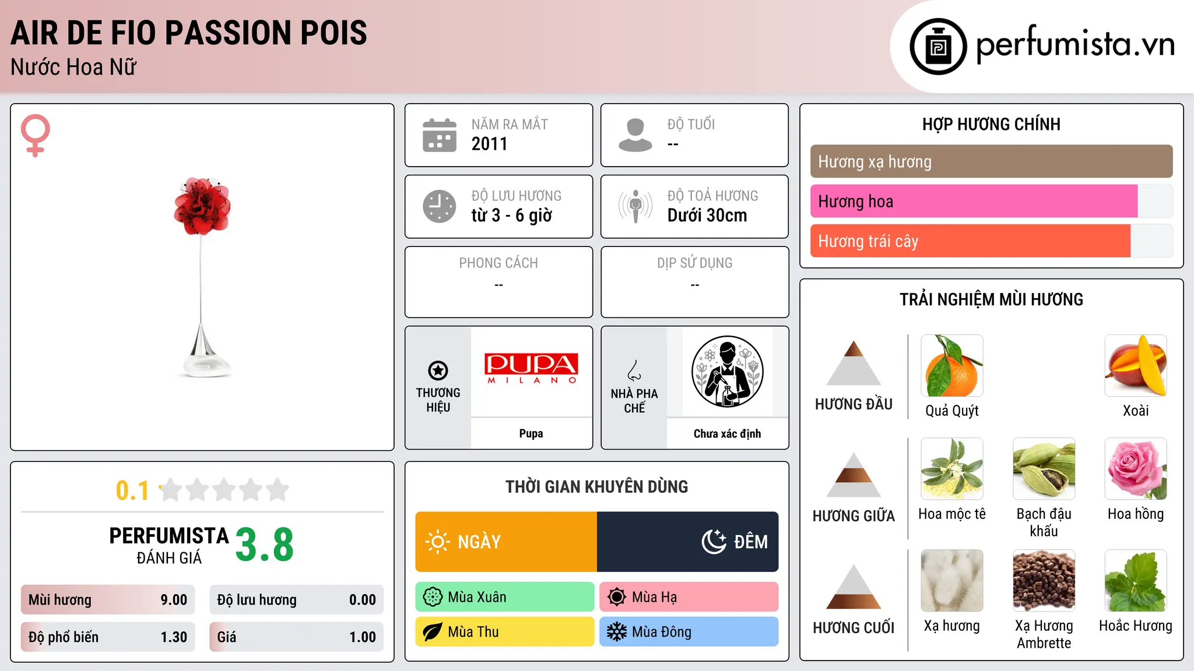Click the flower icon for Mùa Xuân
This screenshot has height=671, width=1194.
(x=433, y=597)
